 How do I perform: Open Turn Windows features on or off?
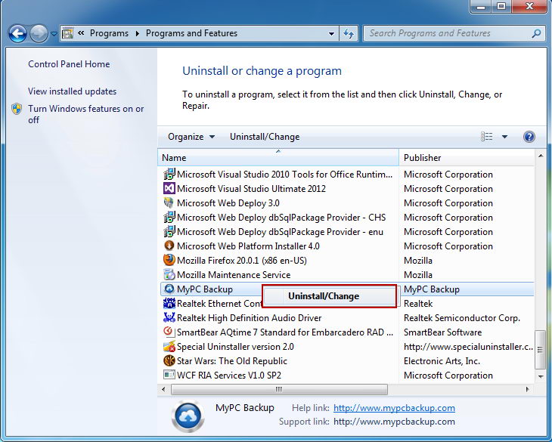coord(86,114)
